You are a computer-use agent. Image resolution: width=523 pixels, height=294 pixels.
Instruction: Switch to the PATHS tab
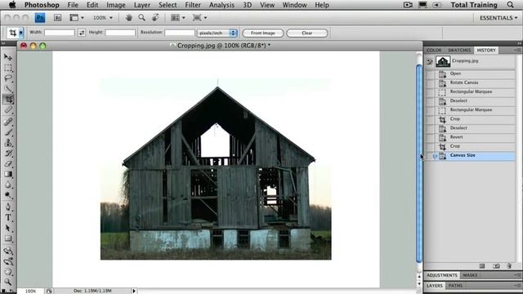click(455, 286)
